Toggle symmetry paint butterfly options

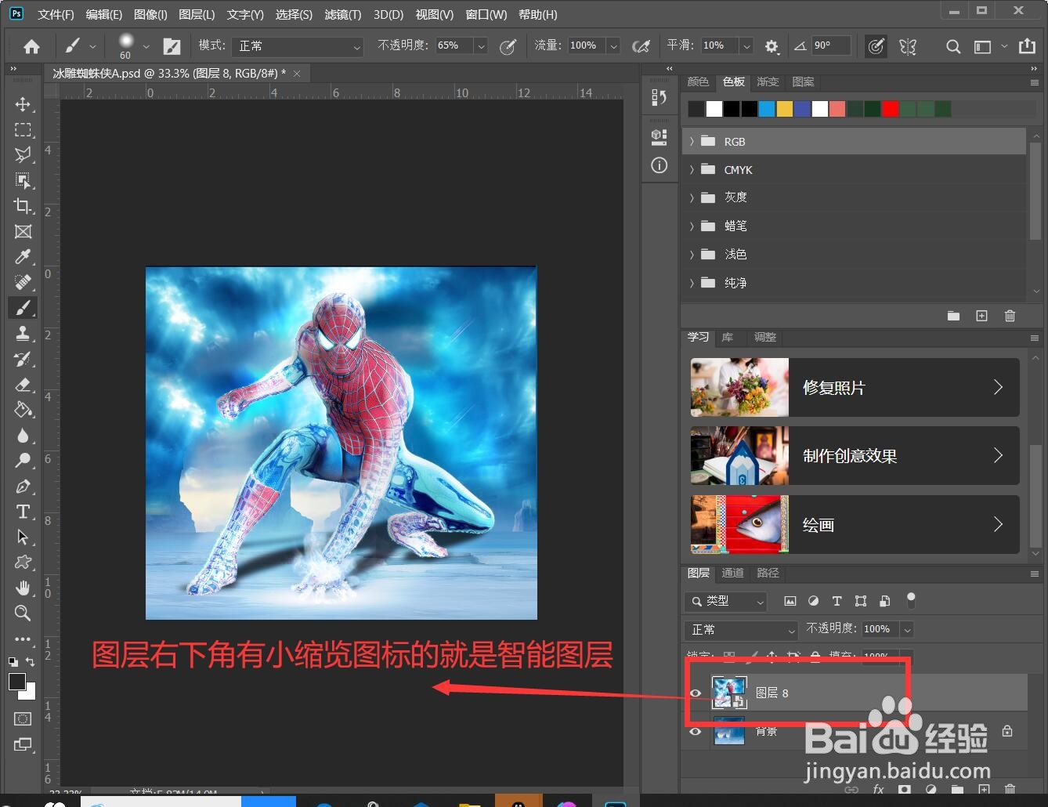908,46
